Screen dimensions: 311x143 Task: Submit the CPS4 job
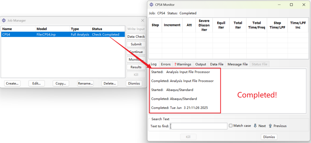136,44
